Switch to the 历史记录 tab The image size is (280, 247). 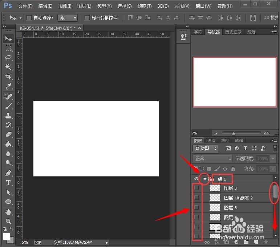point(233,32)
